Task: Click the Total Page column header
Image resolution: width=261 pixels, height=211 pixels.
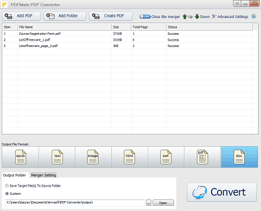Action: pyautogui.click(x=148, y=27)
